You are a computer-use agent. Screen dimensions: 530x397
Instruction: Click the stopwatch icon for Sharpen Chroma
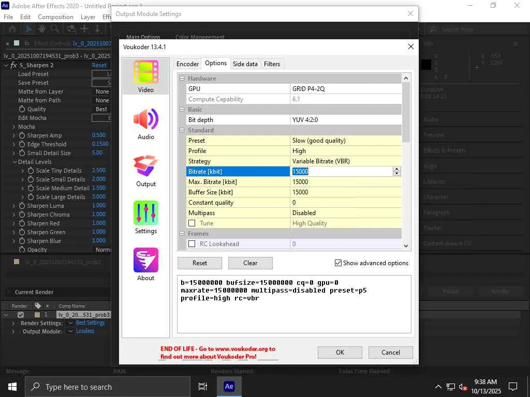click(22, 215)
